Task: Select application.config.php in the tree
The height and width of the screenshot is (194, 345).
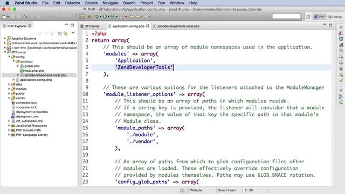Action: coord(36,80)
